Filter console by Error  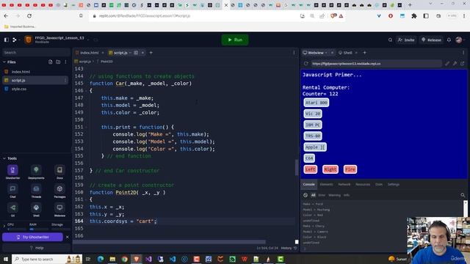click(322, 195)
